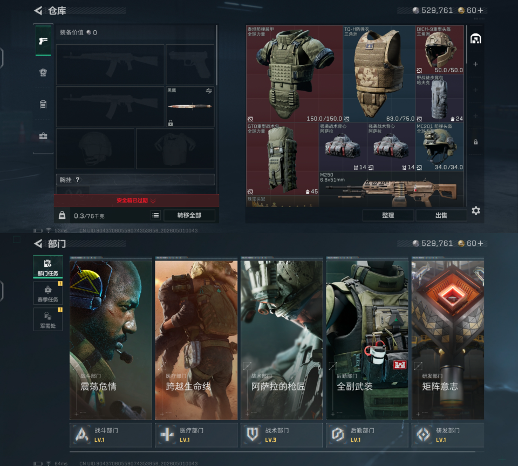Select the MC201 防弹头盔 helmet item
This screenshot has height=466, width=518.
439,147
